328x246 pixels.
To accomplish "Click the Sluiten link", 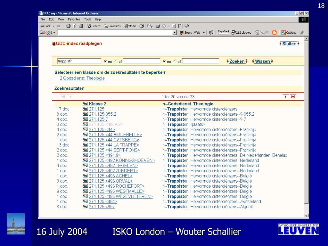I will (x=289, y=44).
